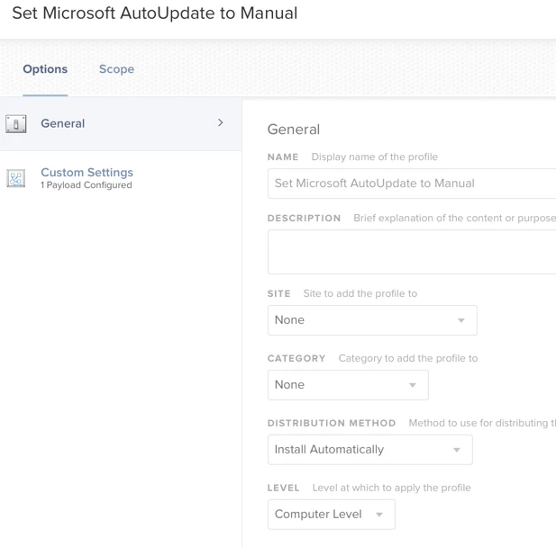Image resolution: width=556 pixels, height=547 pixels.
Task: Switch to the Scope tab
Action: [116, 69]
